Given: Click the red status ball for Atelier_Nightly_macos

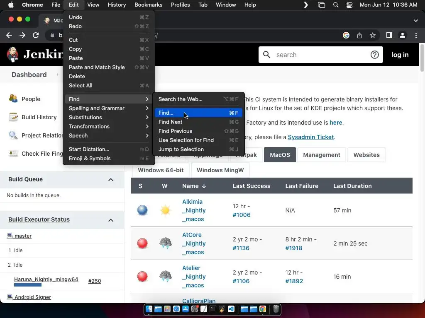Looking at the screenshot, I should coord(142,276).
